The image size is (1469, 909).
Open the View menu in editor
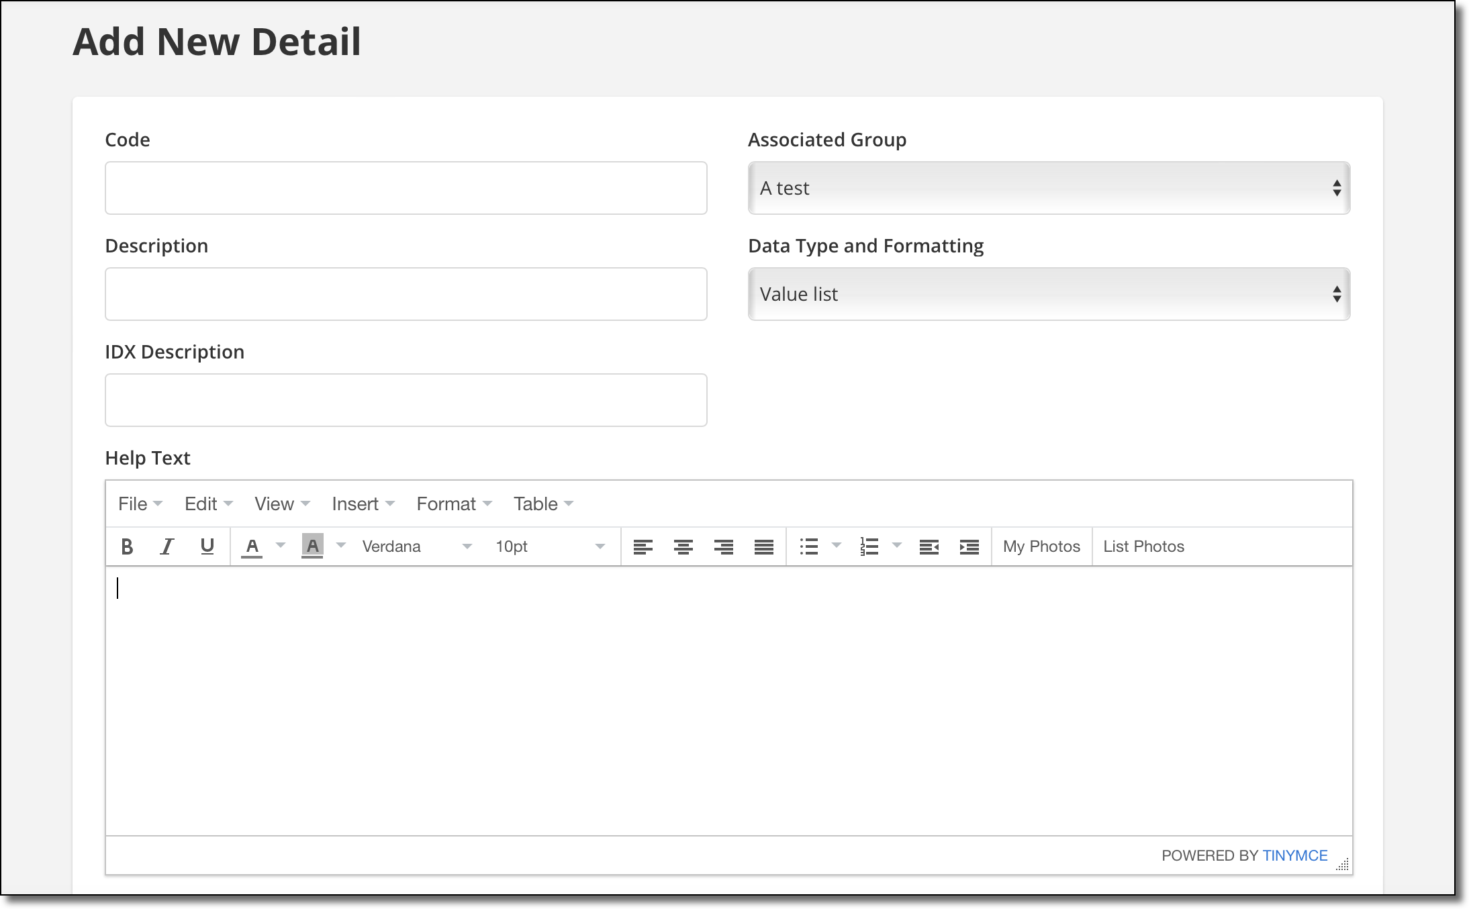282,504
